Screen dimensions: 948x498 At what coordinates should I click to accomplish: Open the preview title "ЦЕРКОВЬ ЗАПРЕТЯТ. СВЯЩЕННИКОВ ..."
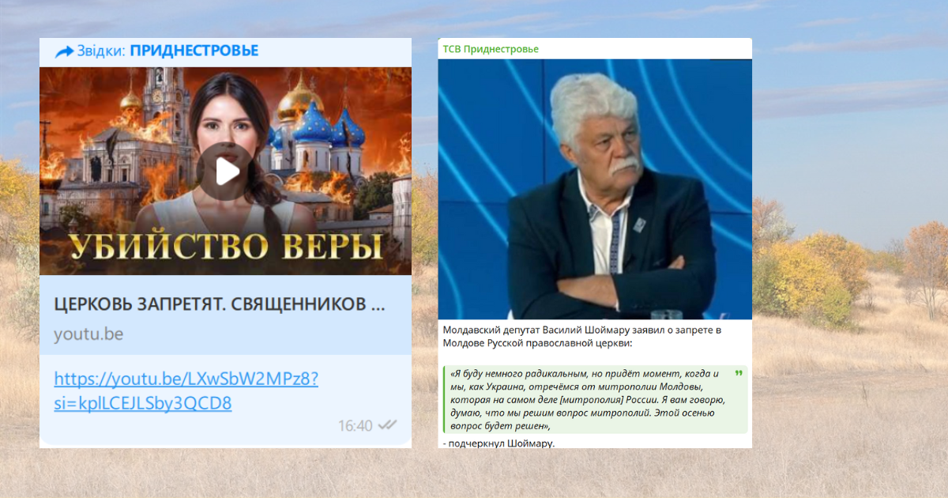tap(220, 304)
